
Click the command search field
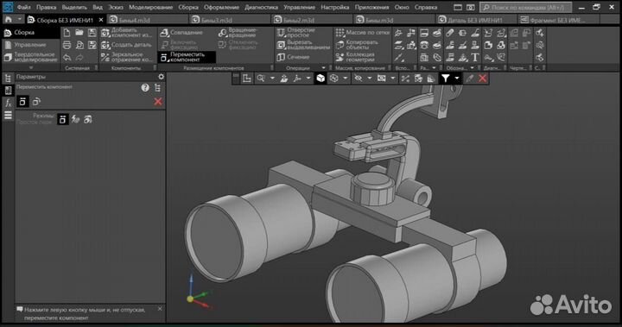pyautogui.click(x=525, y=7)
